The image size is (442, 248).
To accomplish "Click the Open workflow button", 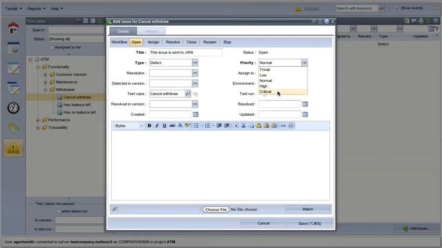I will [136, 42].
